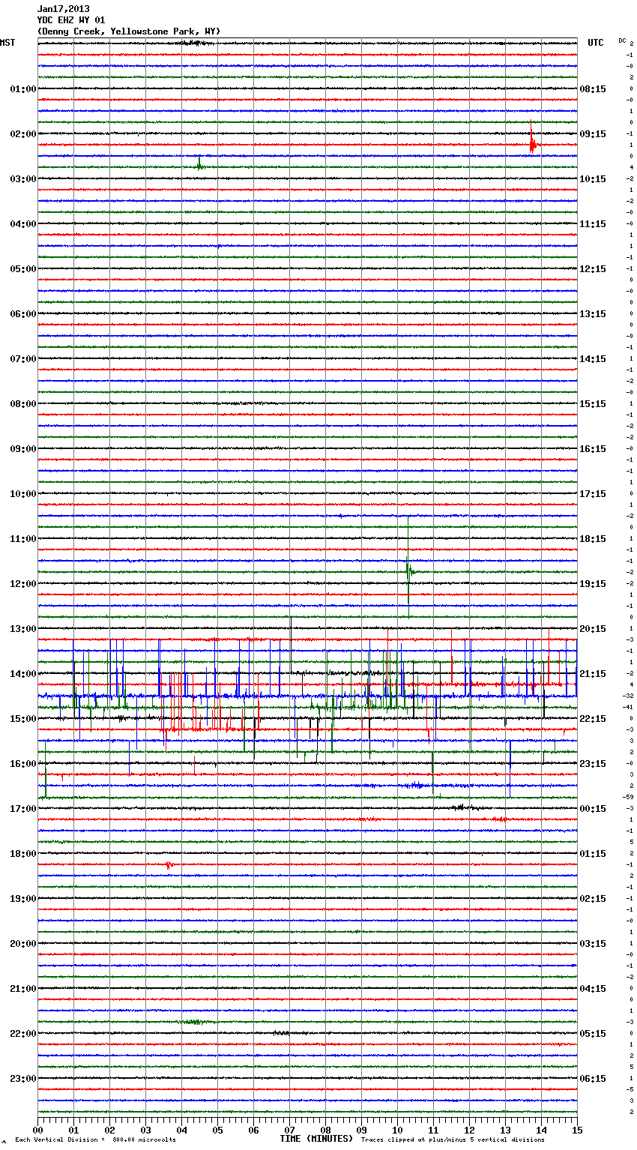Screen dimensions: 637x1150
Task: Select the 22:00 MST hour label
Action: tap(22, 1034)
